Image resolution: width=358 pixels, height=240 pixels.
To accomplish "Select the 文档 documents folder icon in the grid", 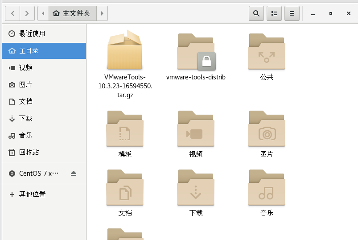I will point(125,187).
